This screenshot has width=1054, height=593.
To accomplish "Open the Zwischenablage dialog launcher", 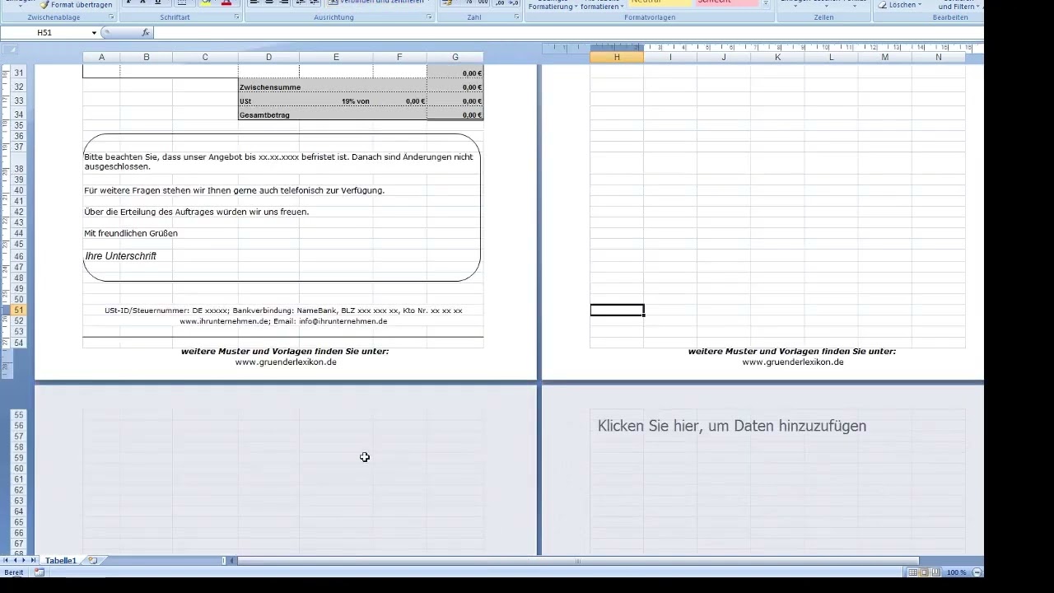I will pos(111,17).
